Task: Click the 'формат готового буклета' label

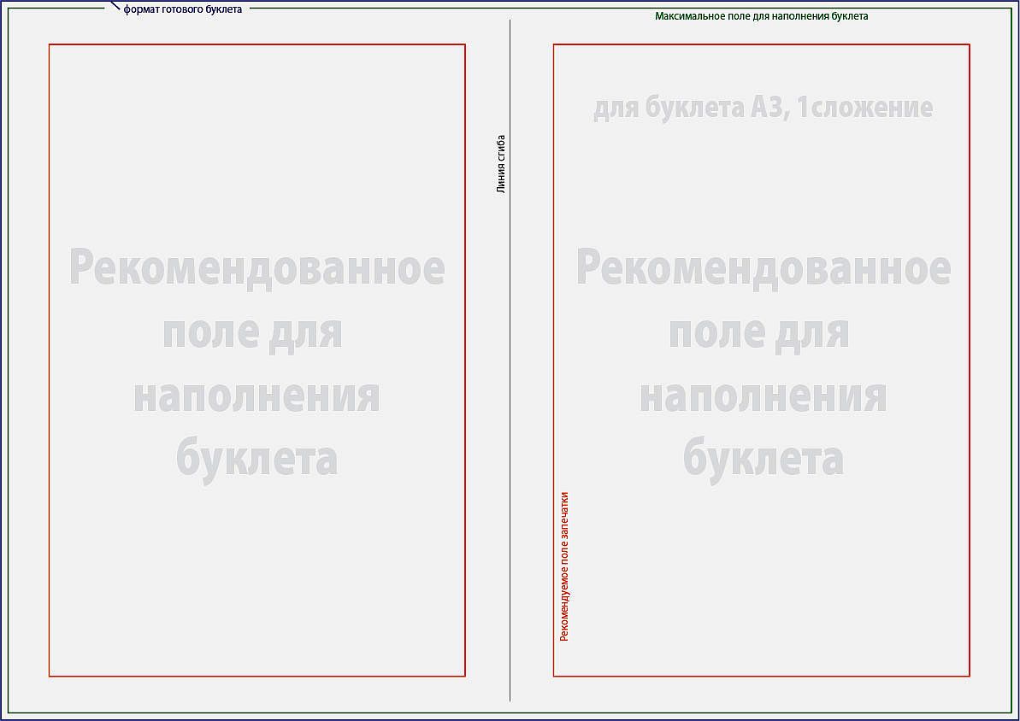Action: pos(183,9)
